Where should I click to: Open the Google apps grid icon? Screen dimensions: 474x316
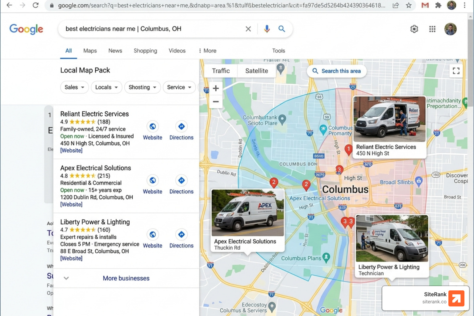point(432,29)
